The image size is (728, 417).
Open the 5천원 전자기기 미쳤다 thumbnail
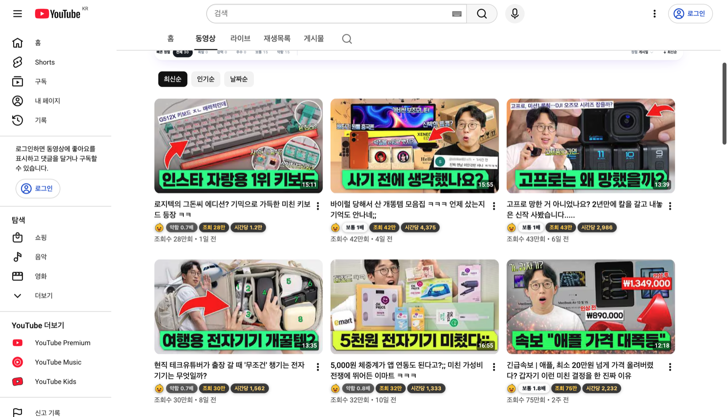click(415, 307)
